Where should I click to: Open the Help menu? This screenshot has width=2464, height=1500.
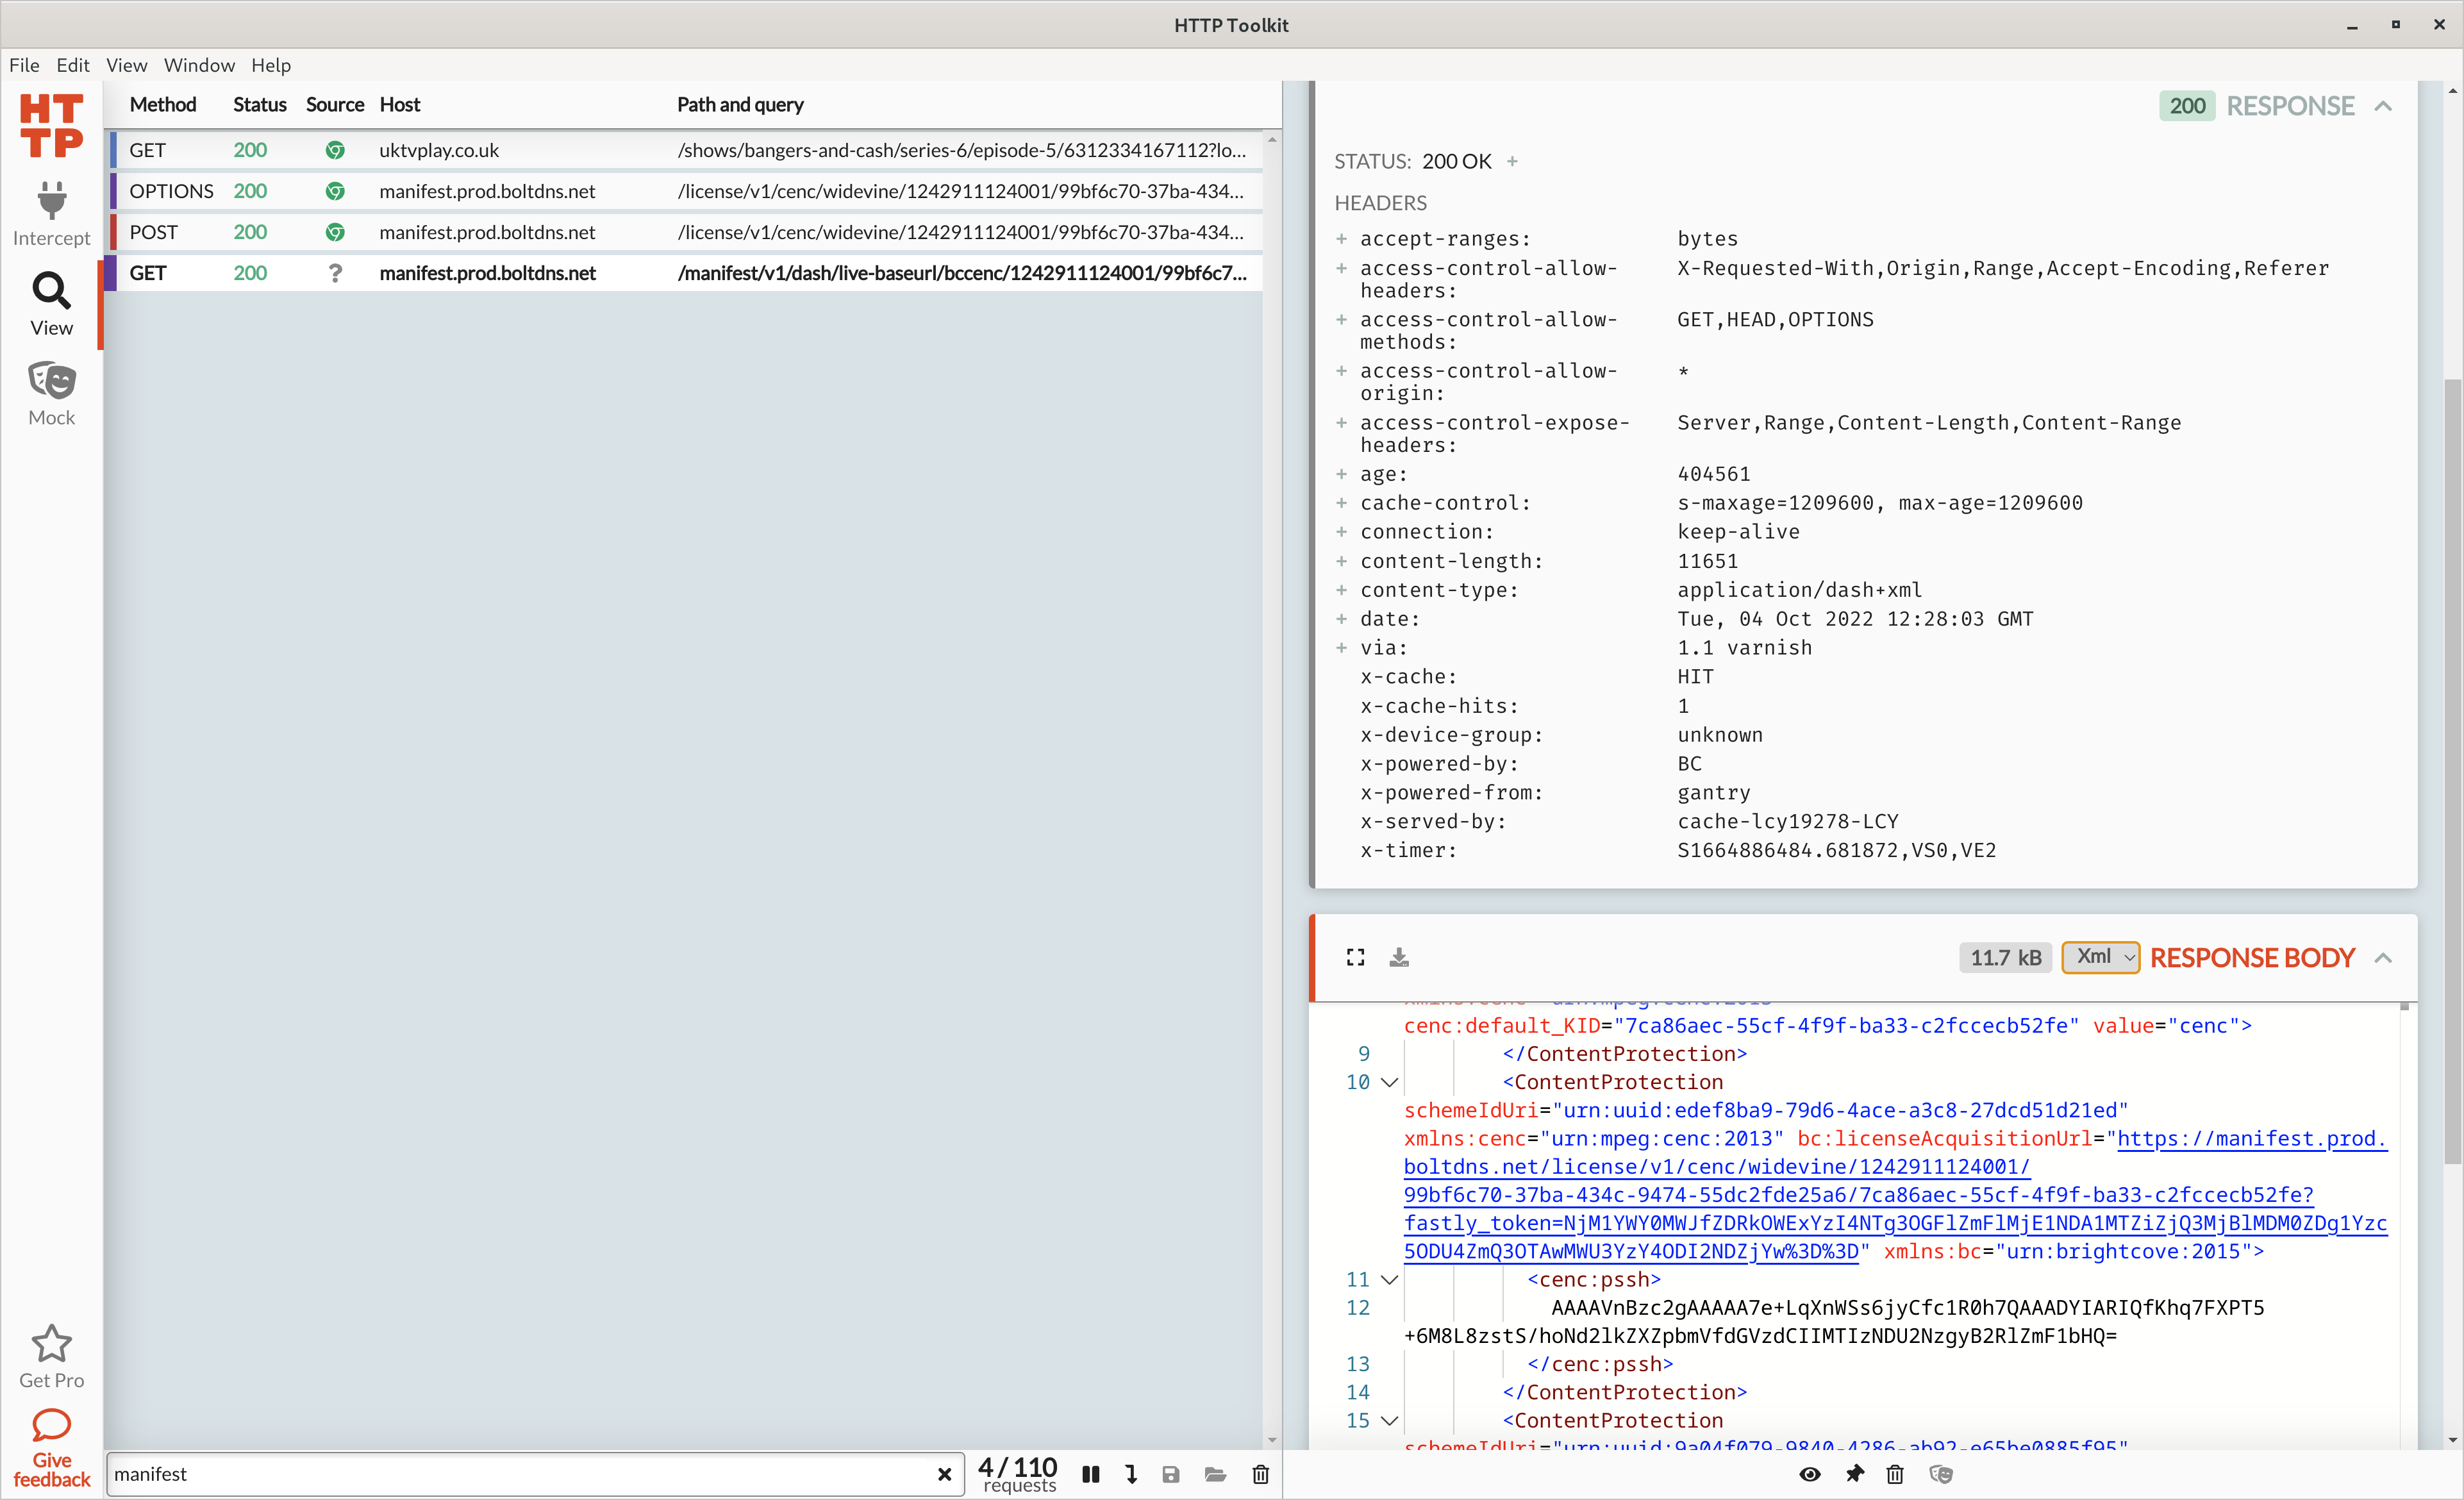[x=270, y=65]
